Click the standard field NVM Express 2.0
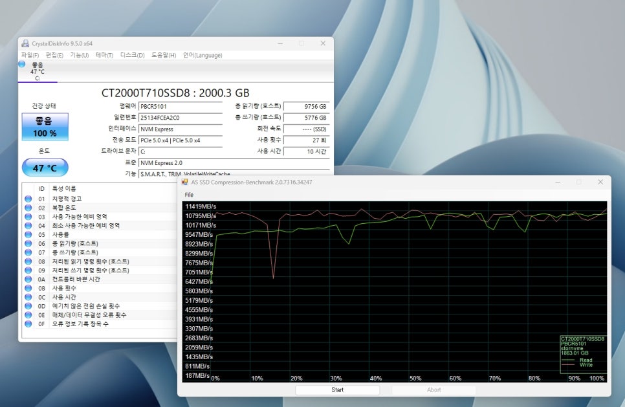625x407 pixels. click(234, 162)
